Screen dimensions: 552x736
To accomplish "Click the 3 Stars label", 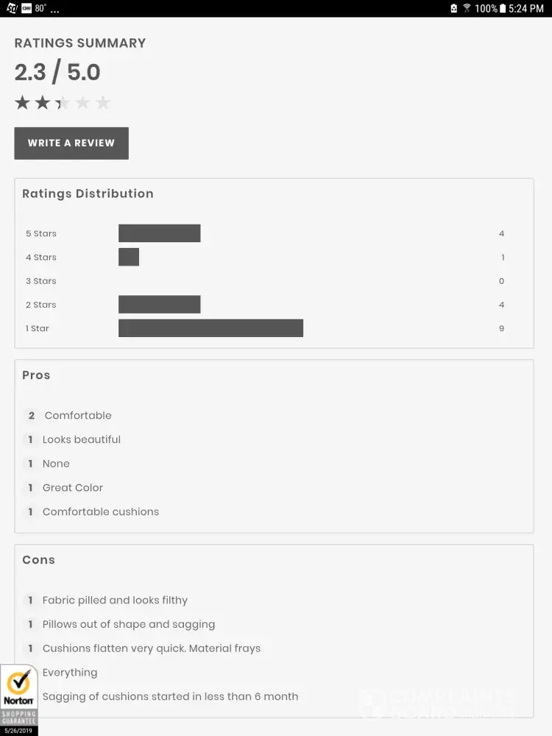I will [x=41, y=281].
